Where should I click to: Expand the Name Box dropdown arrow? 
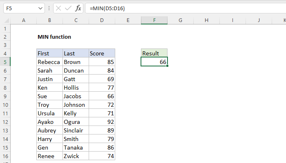(x=40, y=8)
